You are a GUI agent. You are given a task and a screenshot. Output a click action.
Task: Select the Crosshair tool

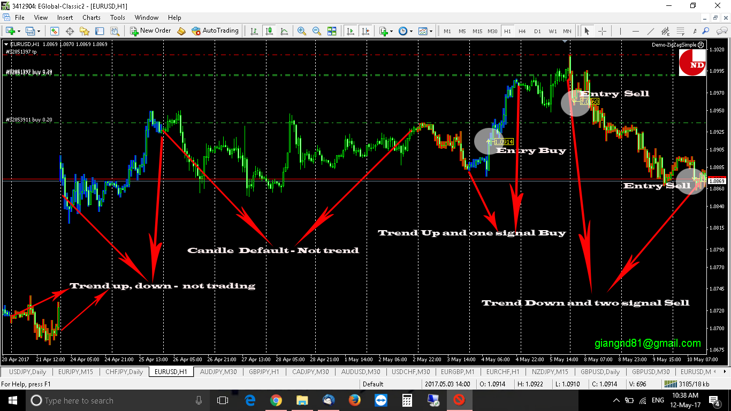(603, 31)
